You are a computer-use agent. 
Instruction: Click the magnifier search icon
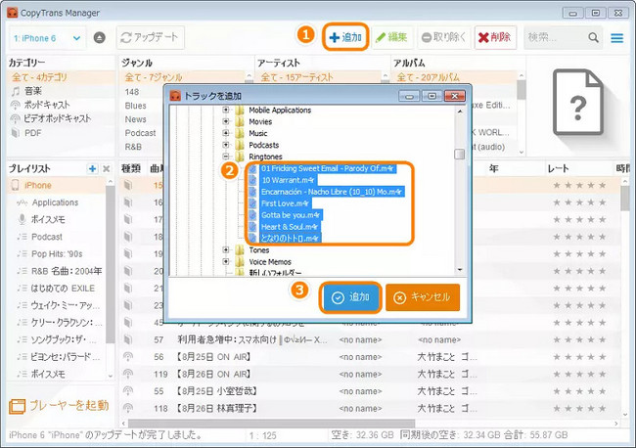coord(593,38)
